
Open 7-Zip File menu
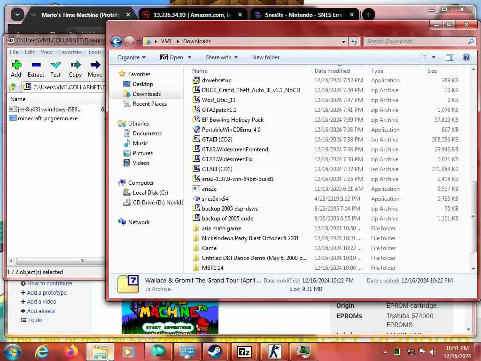point(14,52)
